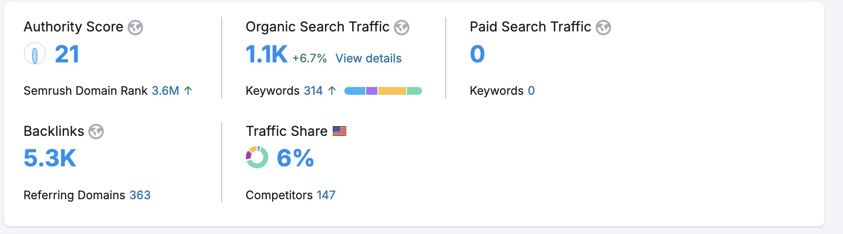The height and width of the screenshot is (234, 843).
Task: Select the yellow segment of keywords bar
Action: (x=392, y=91)
